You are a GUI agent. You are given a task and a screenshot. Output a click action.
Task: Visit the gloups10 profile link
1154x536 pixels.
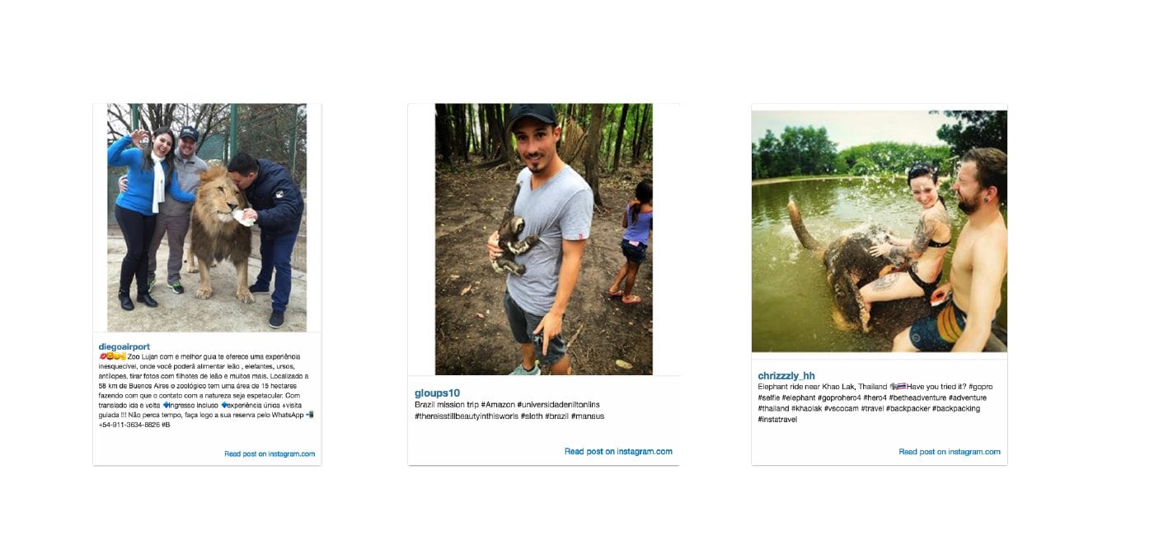coord(437,393)
